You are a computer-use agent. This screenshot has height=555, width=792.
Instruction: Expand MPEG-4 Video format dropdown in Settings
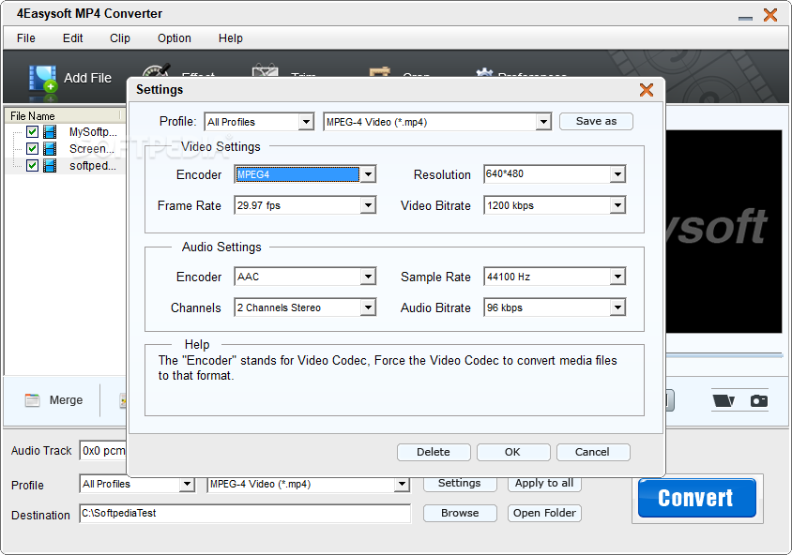543,122
